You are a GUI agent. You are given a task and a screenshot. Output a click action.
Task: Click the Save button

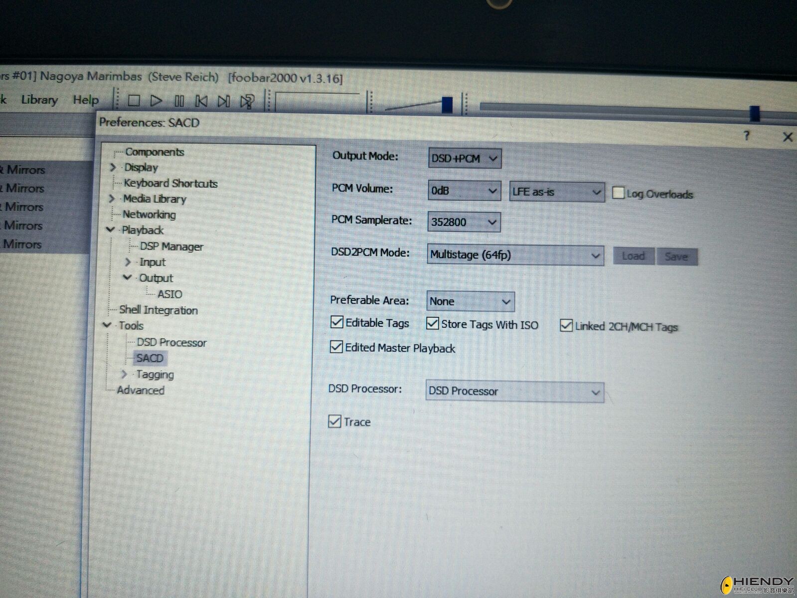point(676,257)
